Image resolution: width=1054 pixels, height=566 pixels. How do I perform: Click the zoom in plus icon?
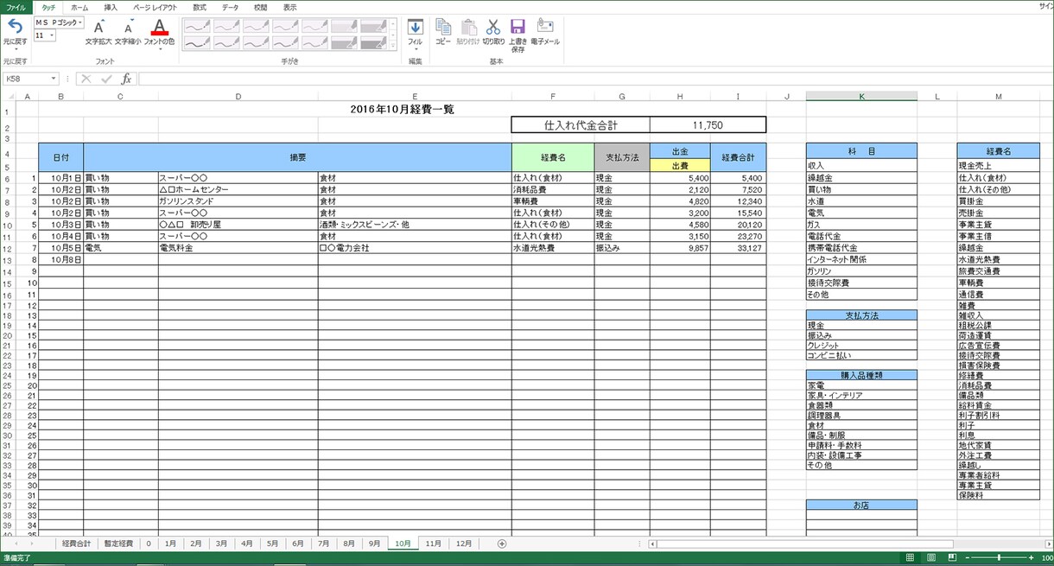click(x=1033, y=558)
